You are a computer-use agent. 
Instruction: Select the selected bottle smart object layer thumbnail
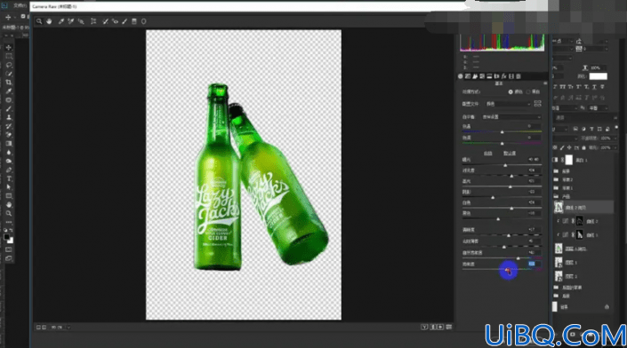pos(559,207)
